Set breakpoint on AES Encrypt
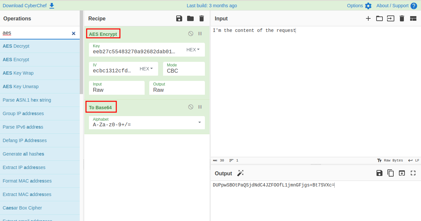421x221 pixels. pyautogui.click(x=200, y=34)
